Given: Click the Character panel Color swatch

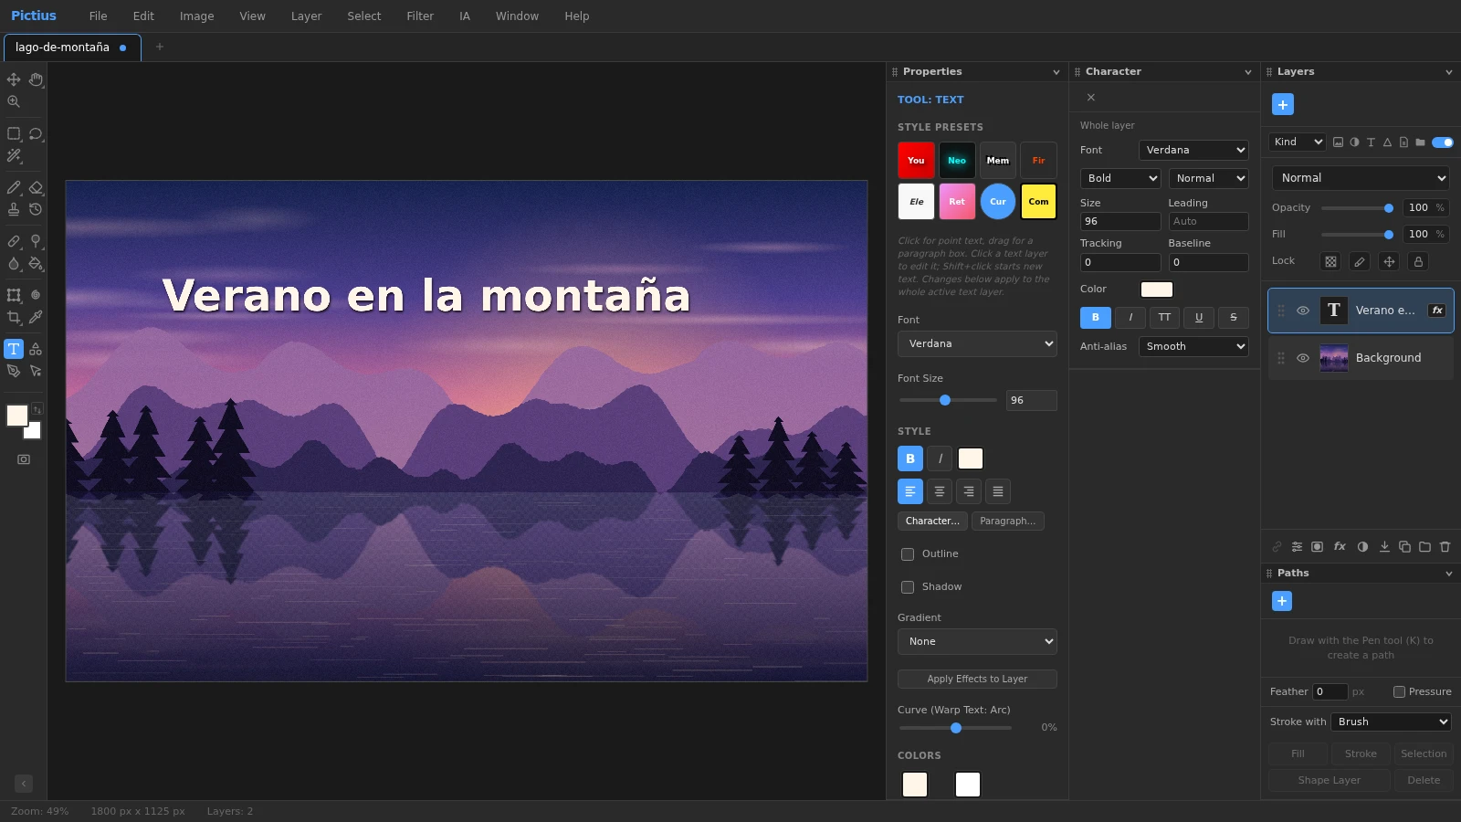Looking at the screenshot, I should click(x=1157, y=290).
